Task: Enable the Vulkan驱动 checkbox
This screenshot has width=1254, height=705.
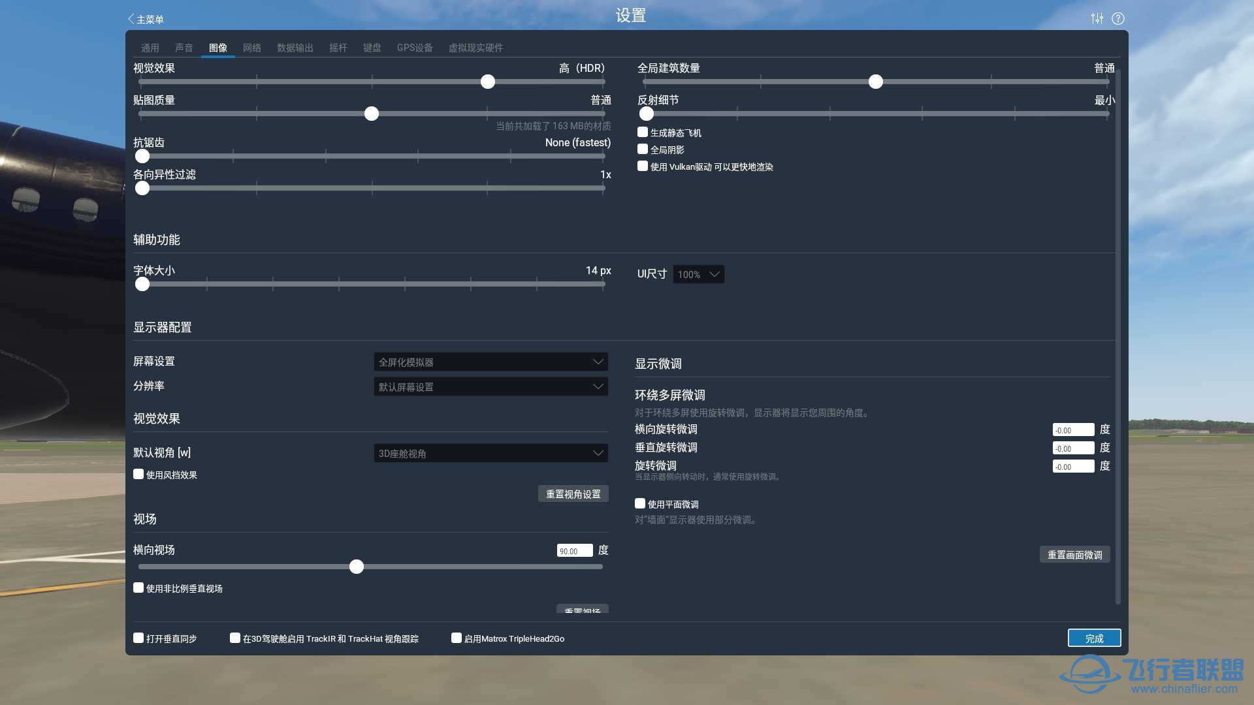Action: click(643, 166)
